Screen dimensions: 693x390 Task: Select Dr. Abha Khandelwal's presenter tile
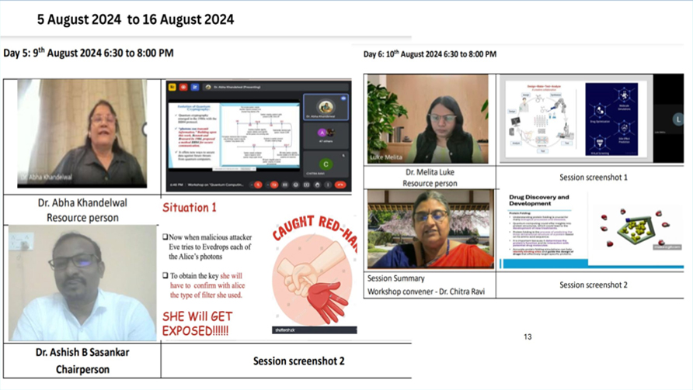pyautogui.click(x=326, y=107)
